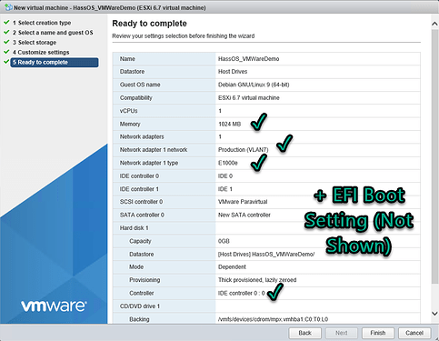Click the Datastore value Host Drives
Image resolution: width=439 pixels, height=341 pixels.
[x=233, y=72]
